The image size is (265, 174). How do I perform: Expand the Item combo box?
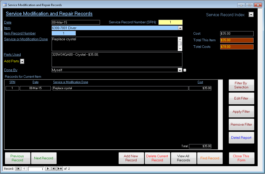pyautogui.click(x=180, y=28)
